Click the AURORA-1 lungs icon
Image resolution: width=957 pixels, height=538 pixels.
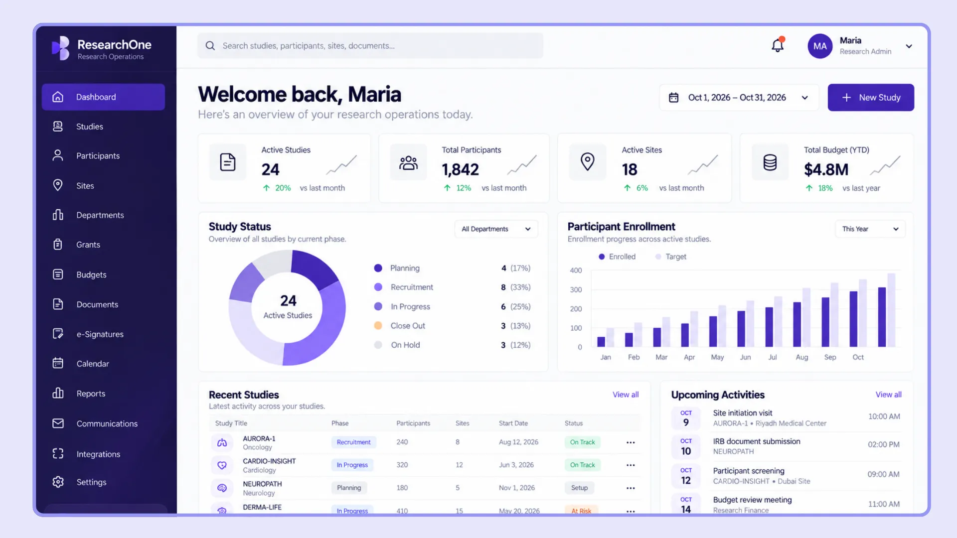(222, 442)
